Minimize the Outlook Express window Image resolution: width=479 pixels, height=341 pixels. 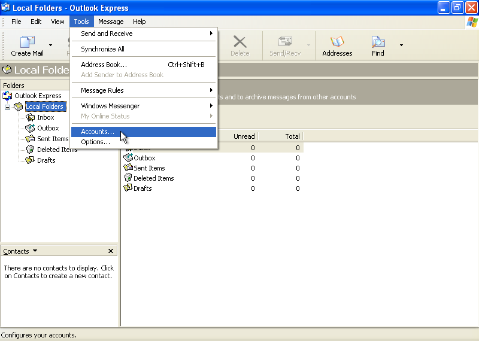(x=443, y=7)
